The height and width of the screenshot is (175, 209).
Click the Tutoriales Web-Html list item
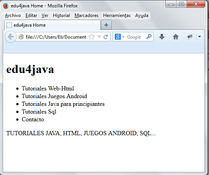48,88
